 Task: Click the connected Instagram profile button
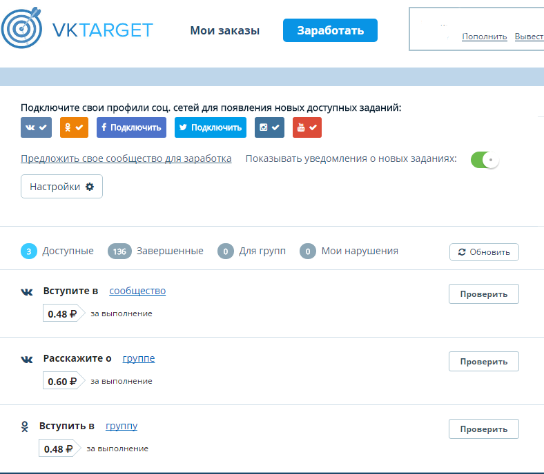[269, 127]
